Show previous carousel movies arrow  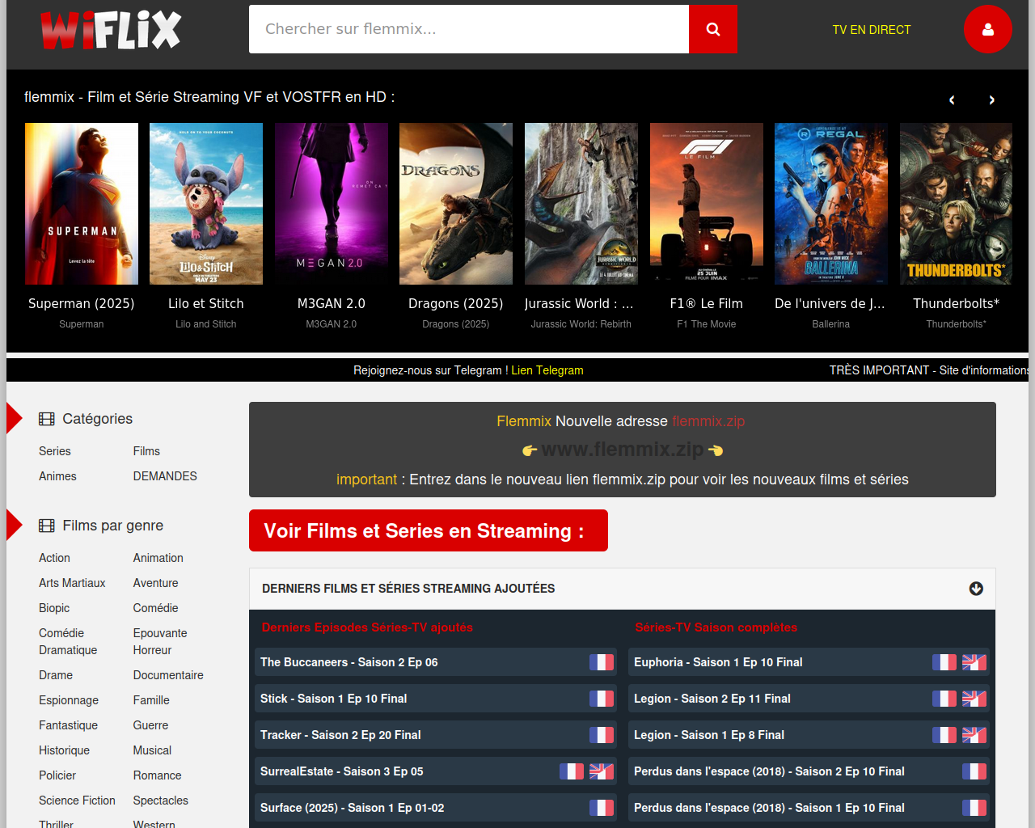pos(952,100)
